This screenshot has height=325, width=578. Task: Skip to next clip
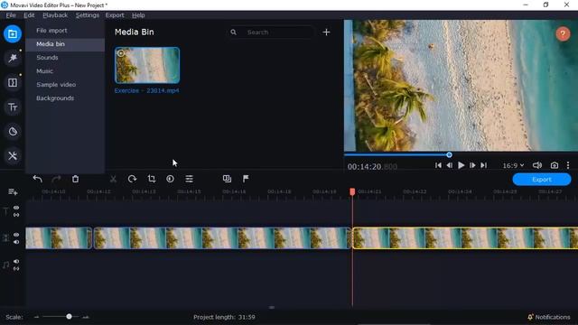484,165
